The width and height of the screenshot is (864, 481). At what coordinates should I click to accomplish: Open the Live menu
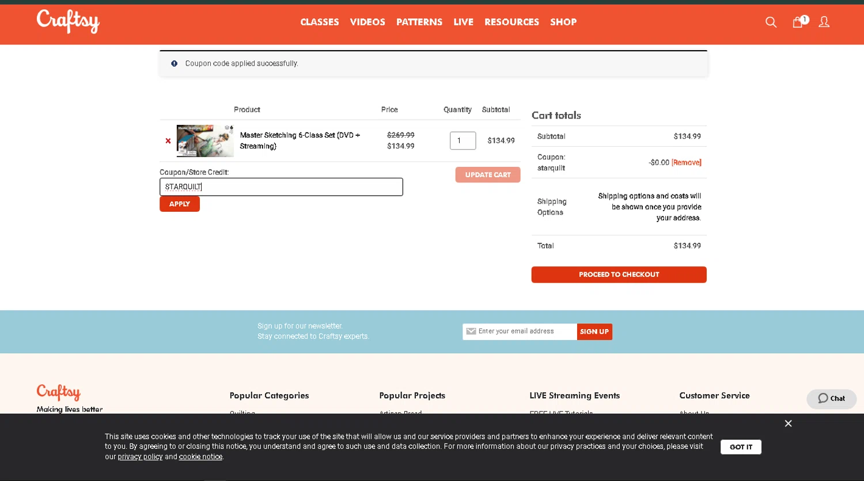pos(463,22)
